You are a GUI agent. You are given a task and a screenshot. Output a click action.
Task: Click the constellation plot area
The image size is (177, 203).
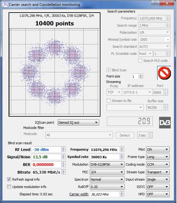pos(55,72)
